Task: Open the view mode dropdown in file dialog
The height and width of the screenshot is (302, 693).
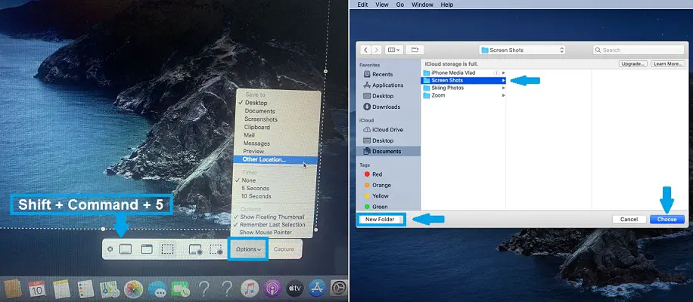Action: pyautogui.click(x=393, y=50)
